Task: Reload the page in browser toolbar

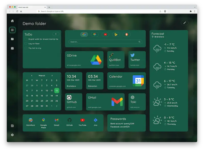Action: [x=17, y=11]
